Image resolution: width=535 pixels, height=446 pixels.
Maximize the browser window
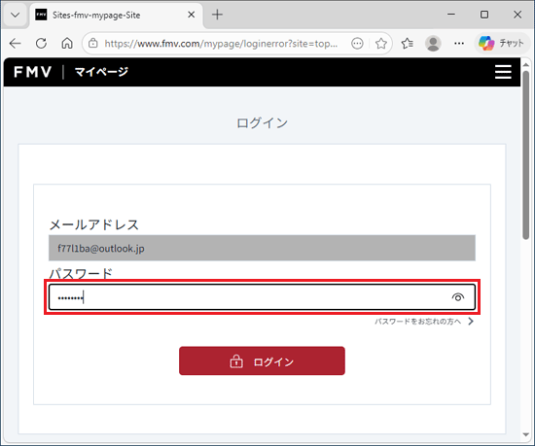(x=484, y=15)
